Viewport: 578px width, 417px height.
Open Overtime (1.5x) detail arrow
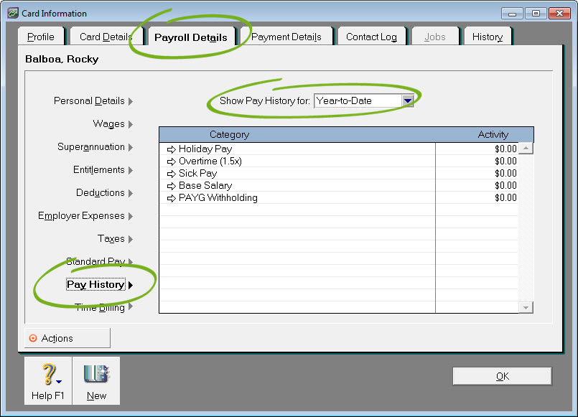[x=171, y=161]
